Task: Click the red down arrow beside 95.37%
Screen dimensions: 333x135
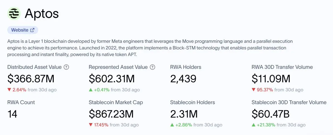Action: (253, 90)
